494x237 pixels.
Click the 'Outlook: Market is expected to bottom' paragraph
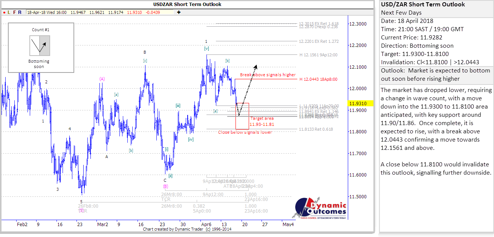coord(436,75)
